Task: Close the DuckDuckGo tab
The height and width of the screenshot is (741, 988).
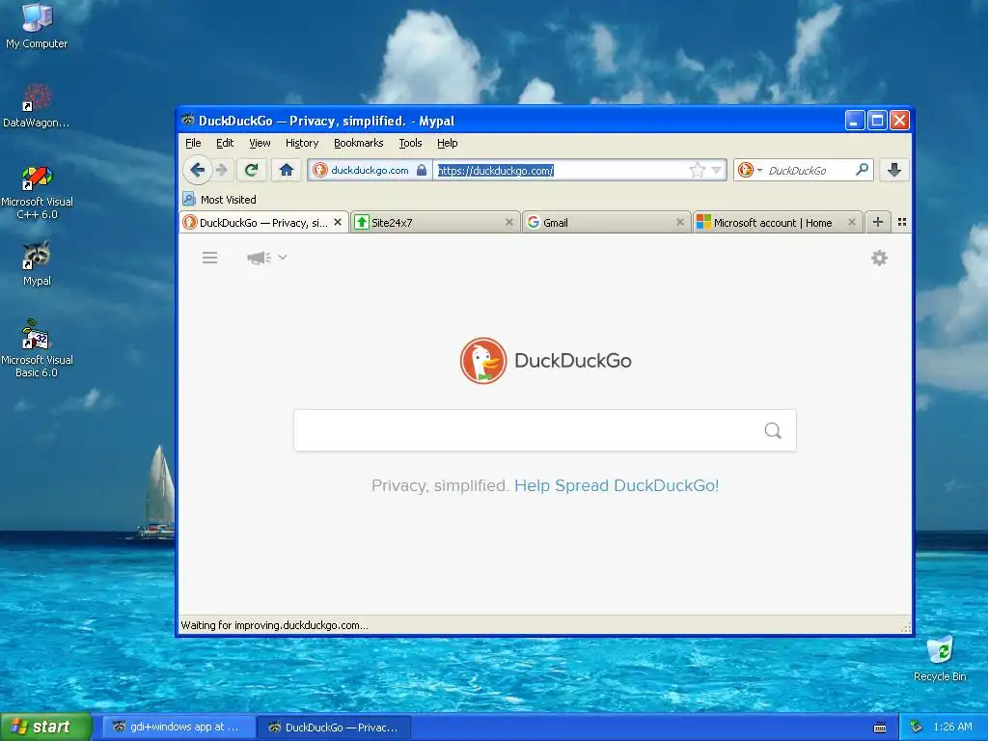Action: pos(338,222)
